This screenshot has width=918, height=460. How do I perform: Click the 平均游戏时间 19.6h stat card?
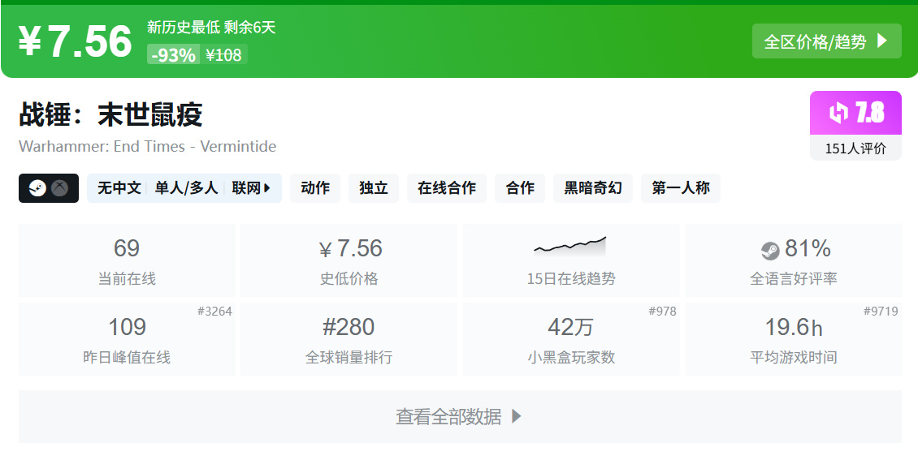click(793, 339)
